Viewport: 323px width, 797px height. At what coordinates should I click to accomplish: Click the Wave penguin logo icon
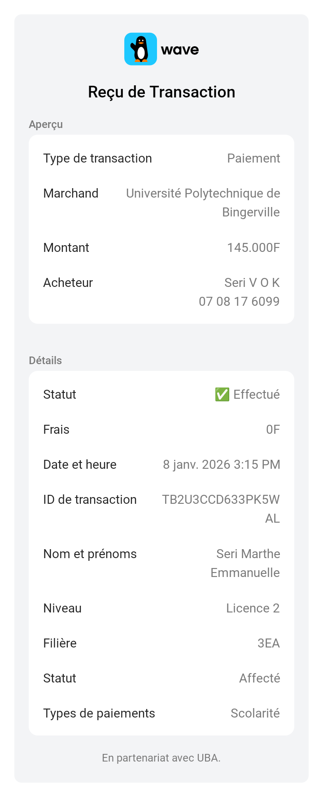click(140, 49)
